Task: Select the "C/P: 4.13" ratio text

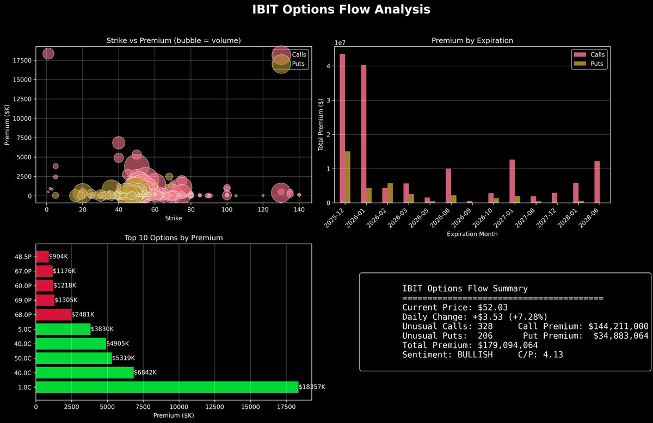Action: point(540,354)
